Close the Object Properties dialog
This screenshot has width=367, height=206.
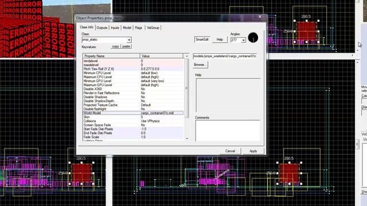(x=260, y=17)
